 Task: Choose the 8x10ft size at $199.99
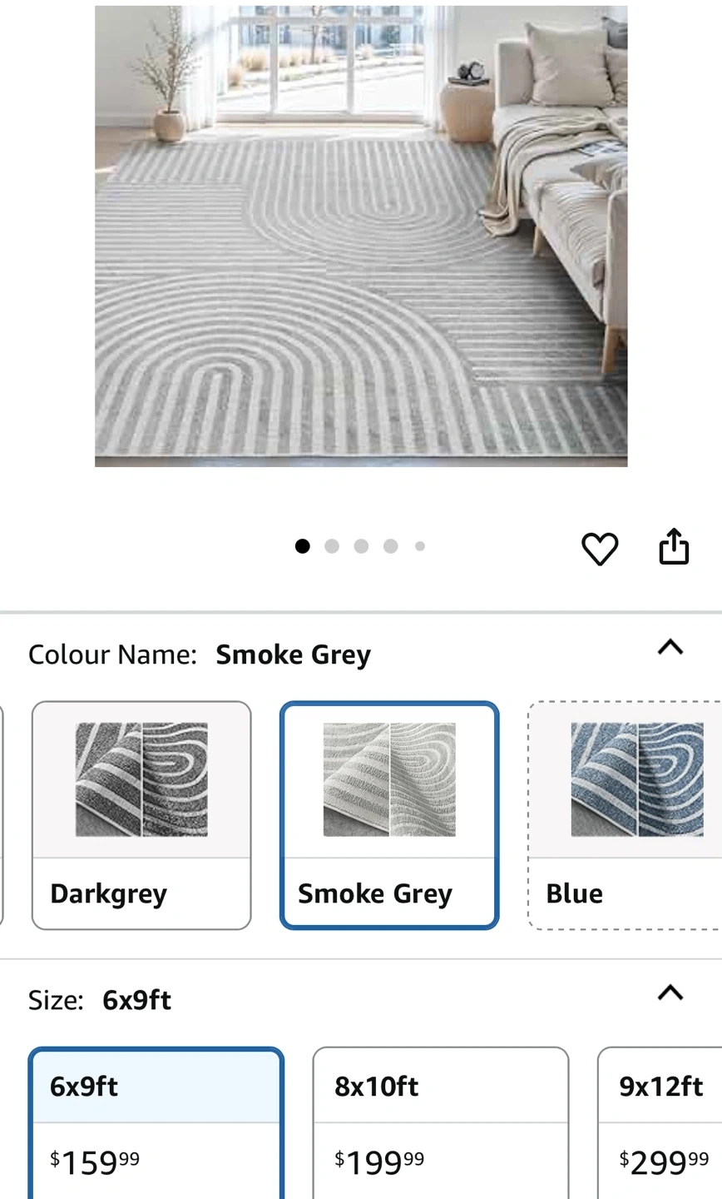click(x=441, y=1123)
